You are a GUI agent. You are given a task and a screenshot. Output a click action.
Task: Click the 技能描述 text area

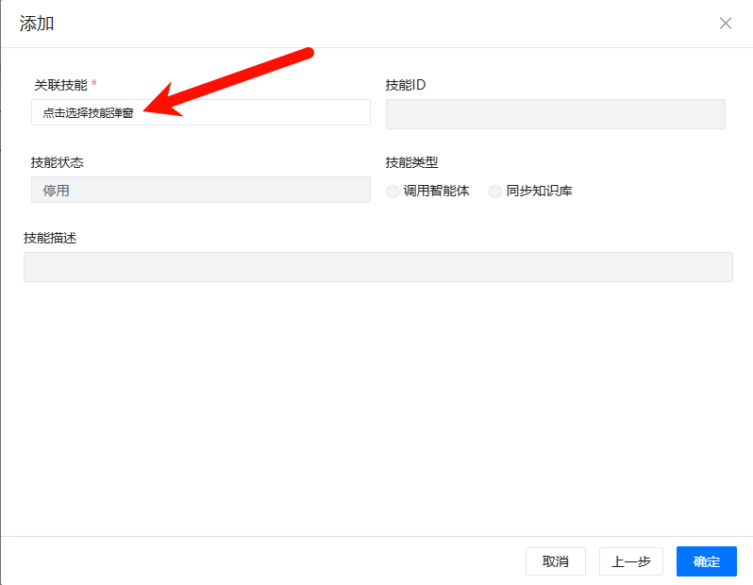tap(377, 266)
